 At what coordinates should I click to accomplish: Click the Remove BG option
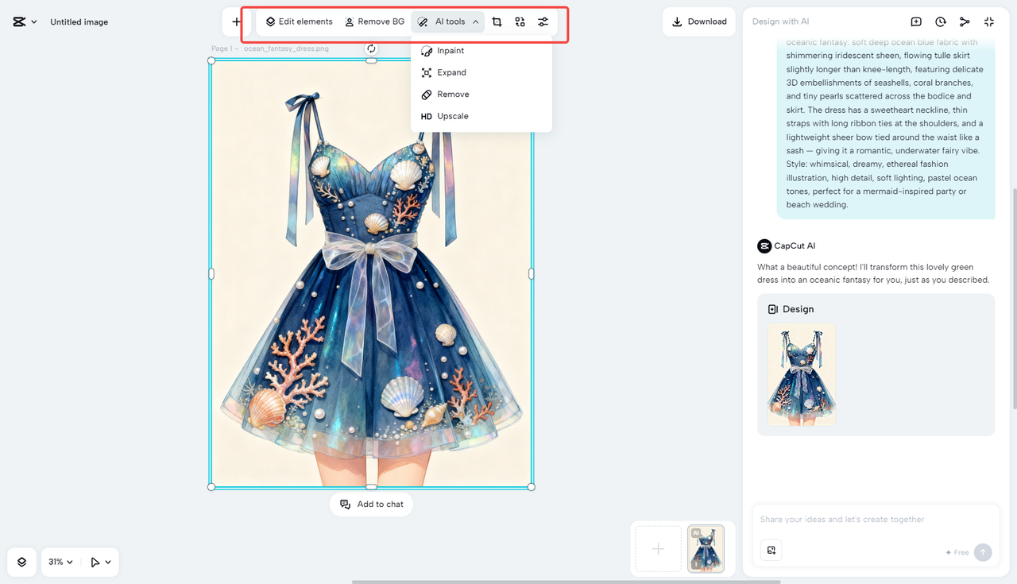pos(375,21)
